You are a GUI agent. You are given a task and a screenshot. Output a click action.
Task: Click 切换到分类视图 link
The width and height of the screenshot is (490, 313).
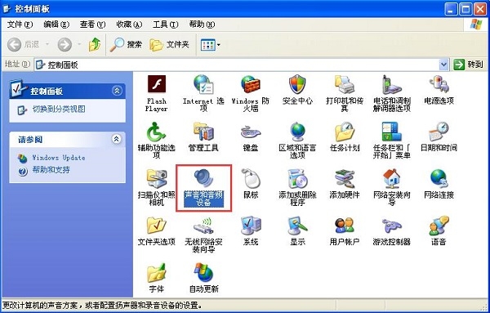pos(59,110)
